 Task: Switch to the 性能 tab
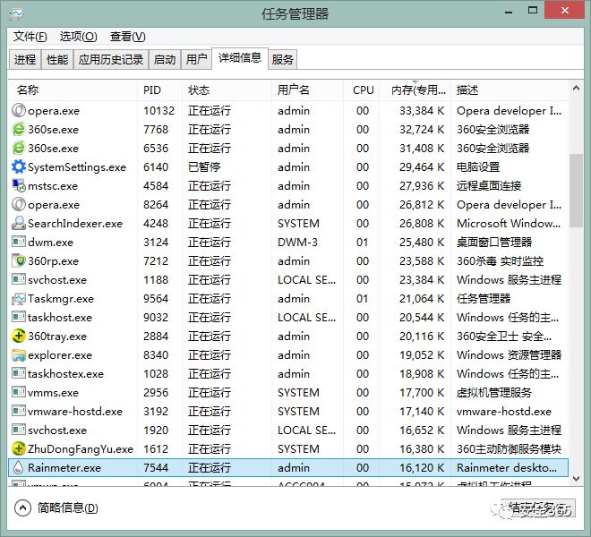(x=57, y=59)
